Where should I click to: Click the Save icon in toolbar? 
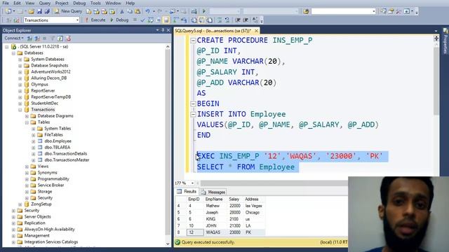pyautogui.click(x=39, y=11)
